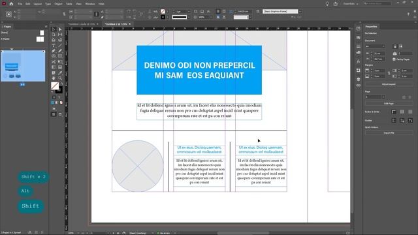
Task: Pick the Eyedropper tool
Action: [x=60, y=72]
